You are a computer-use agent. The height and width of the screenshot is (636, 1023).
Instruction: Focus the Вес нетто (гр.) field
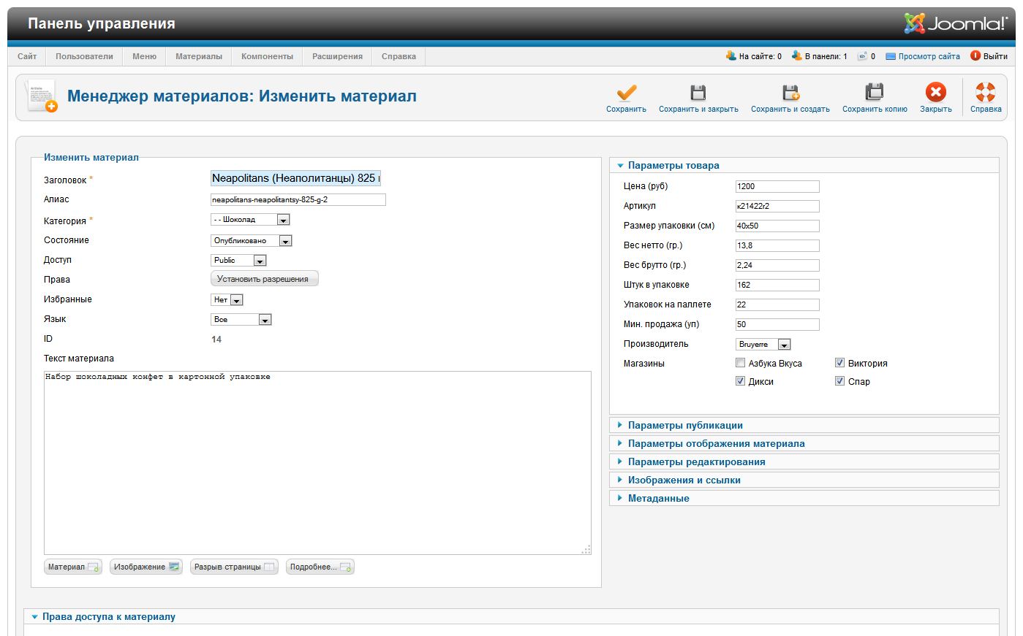coord(777,245)
